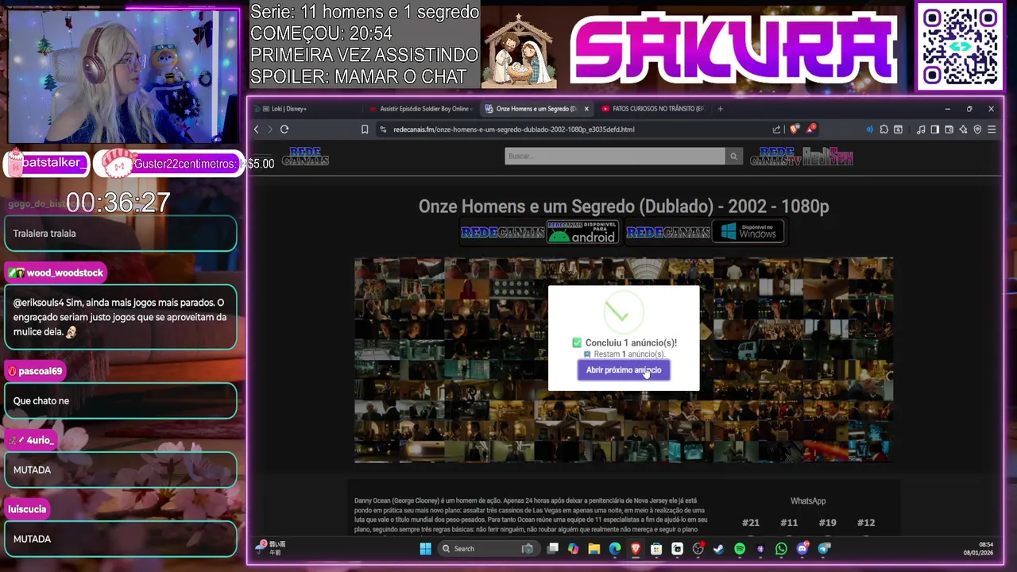Click the share icon in the address bar
The image size is (1017, 572).
776,129
